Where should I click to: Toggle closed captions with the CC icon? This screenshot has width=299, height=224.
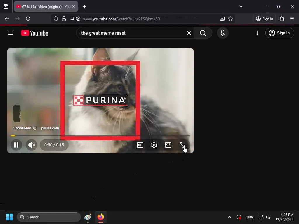pyautogui.click(x=140, y=145)
